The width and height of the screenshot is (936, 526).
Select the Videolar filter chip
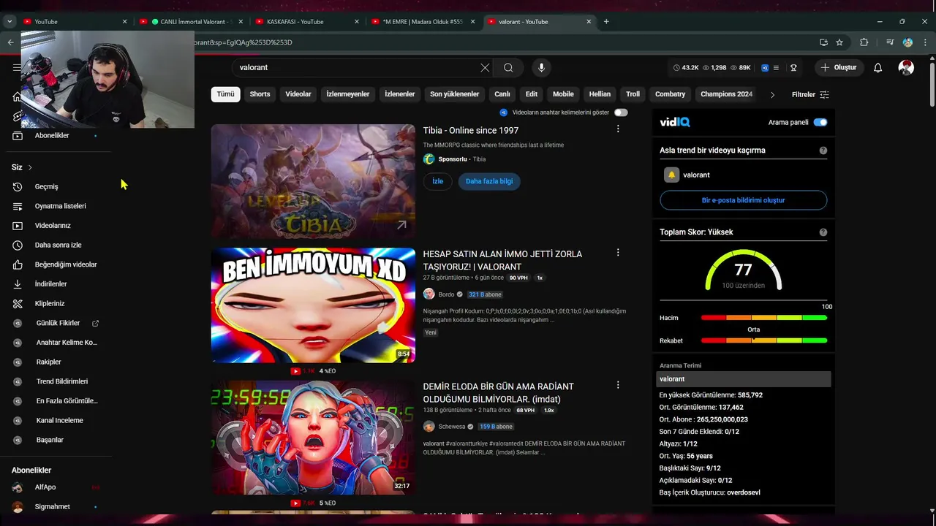point(298,94)
